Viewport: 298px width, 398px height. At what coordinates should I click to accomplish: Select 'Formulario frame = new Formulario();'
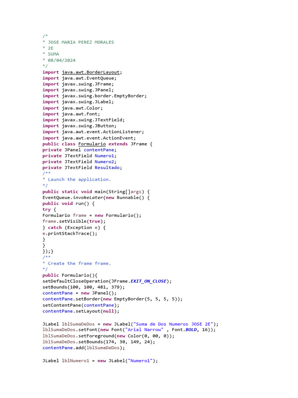pos(92,215)
